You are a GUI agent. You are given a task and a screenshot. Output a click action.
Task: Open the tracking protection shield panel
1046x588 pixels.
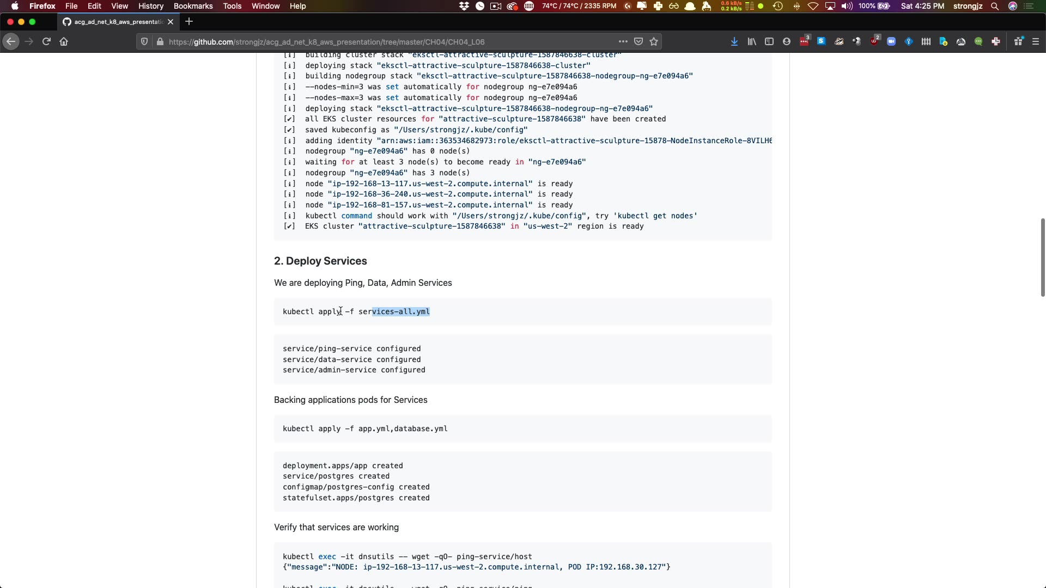point(144,41)
